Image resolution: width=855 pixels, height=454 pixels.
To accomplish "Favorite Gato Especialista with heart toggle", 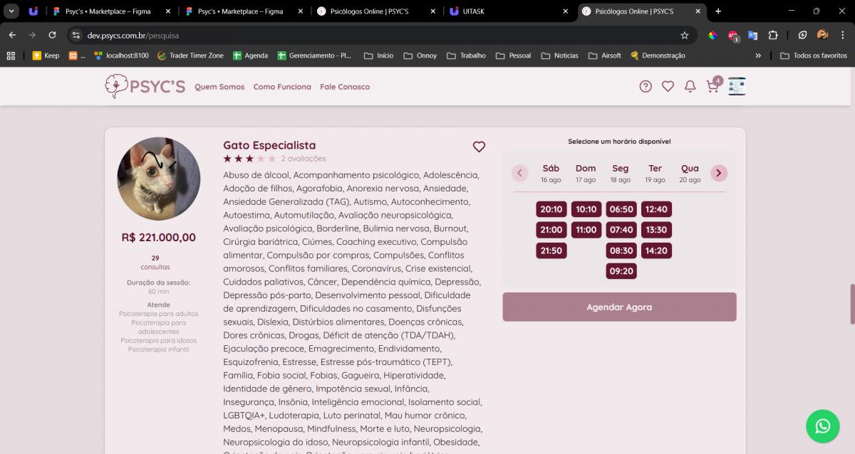I will pos(479,147).
